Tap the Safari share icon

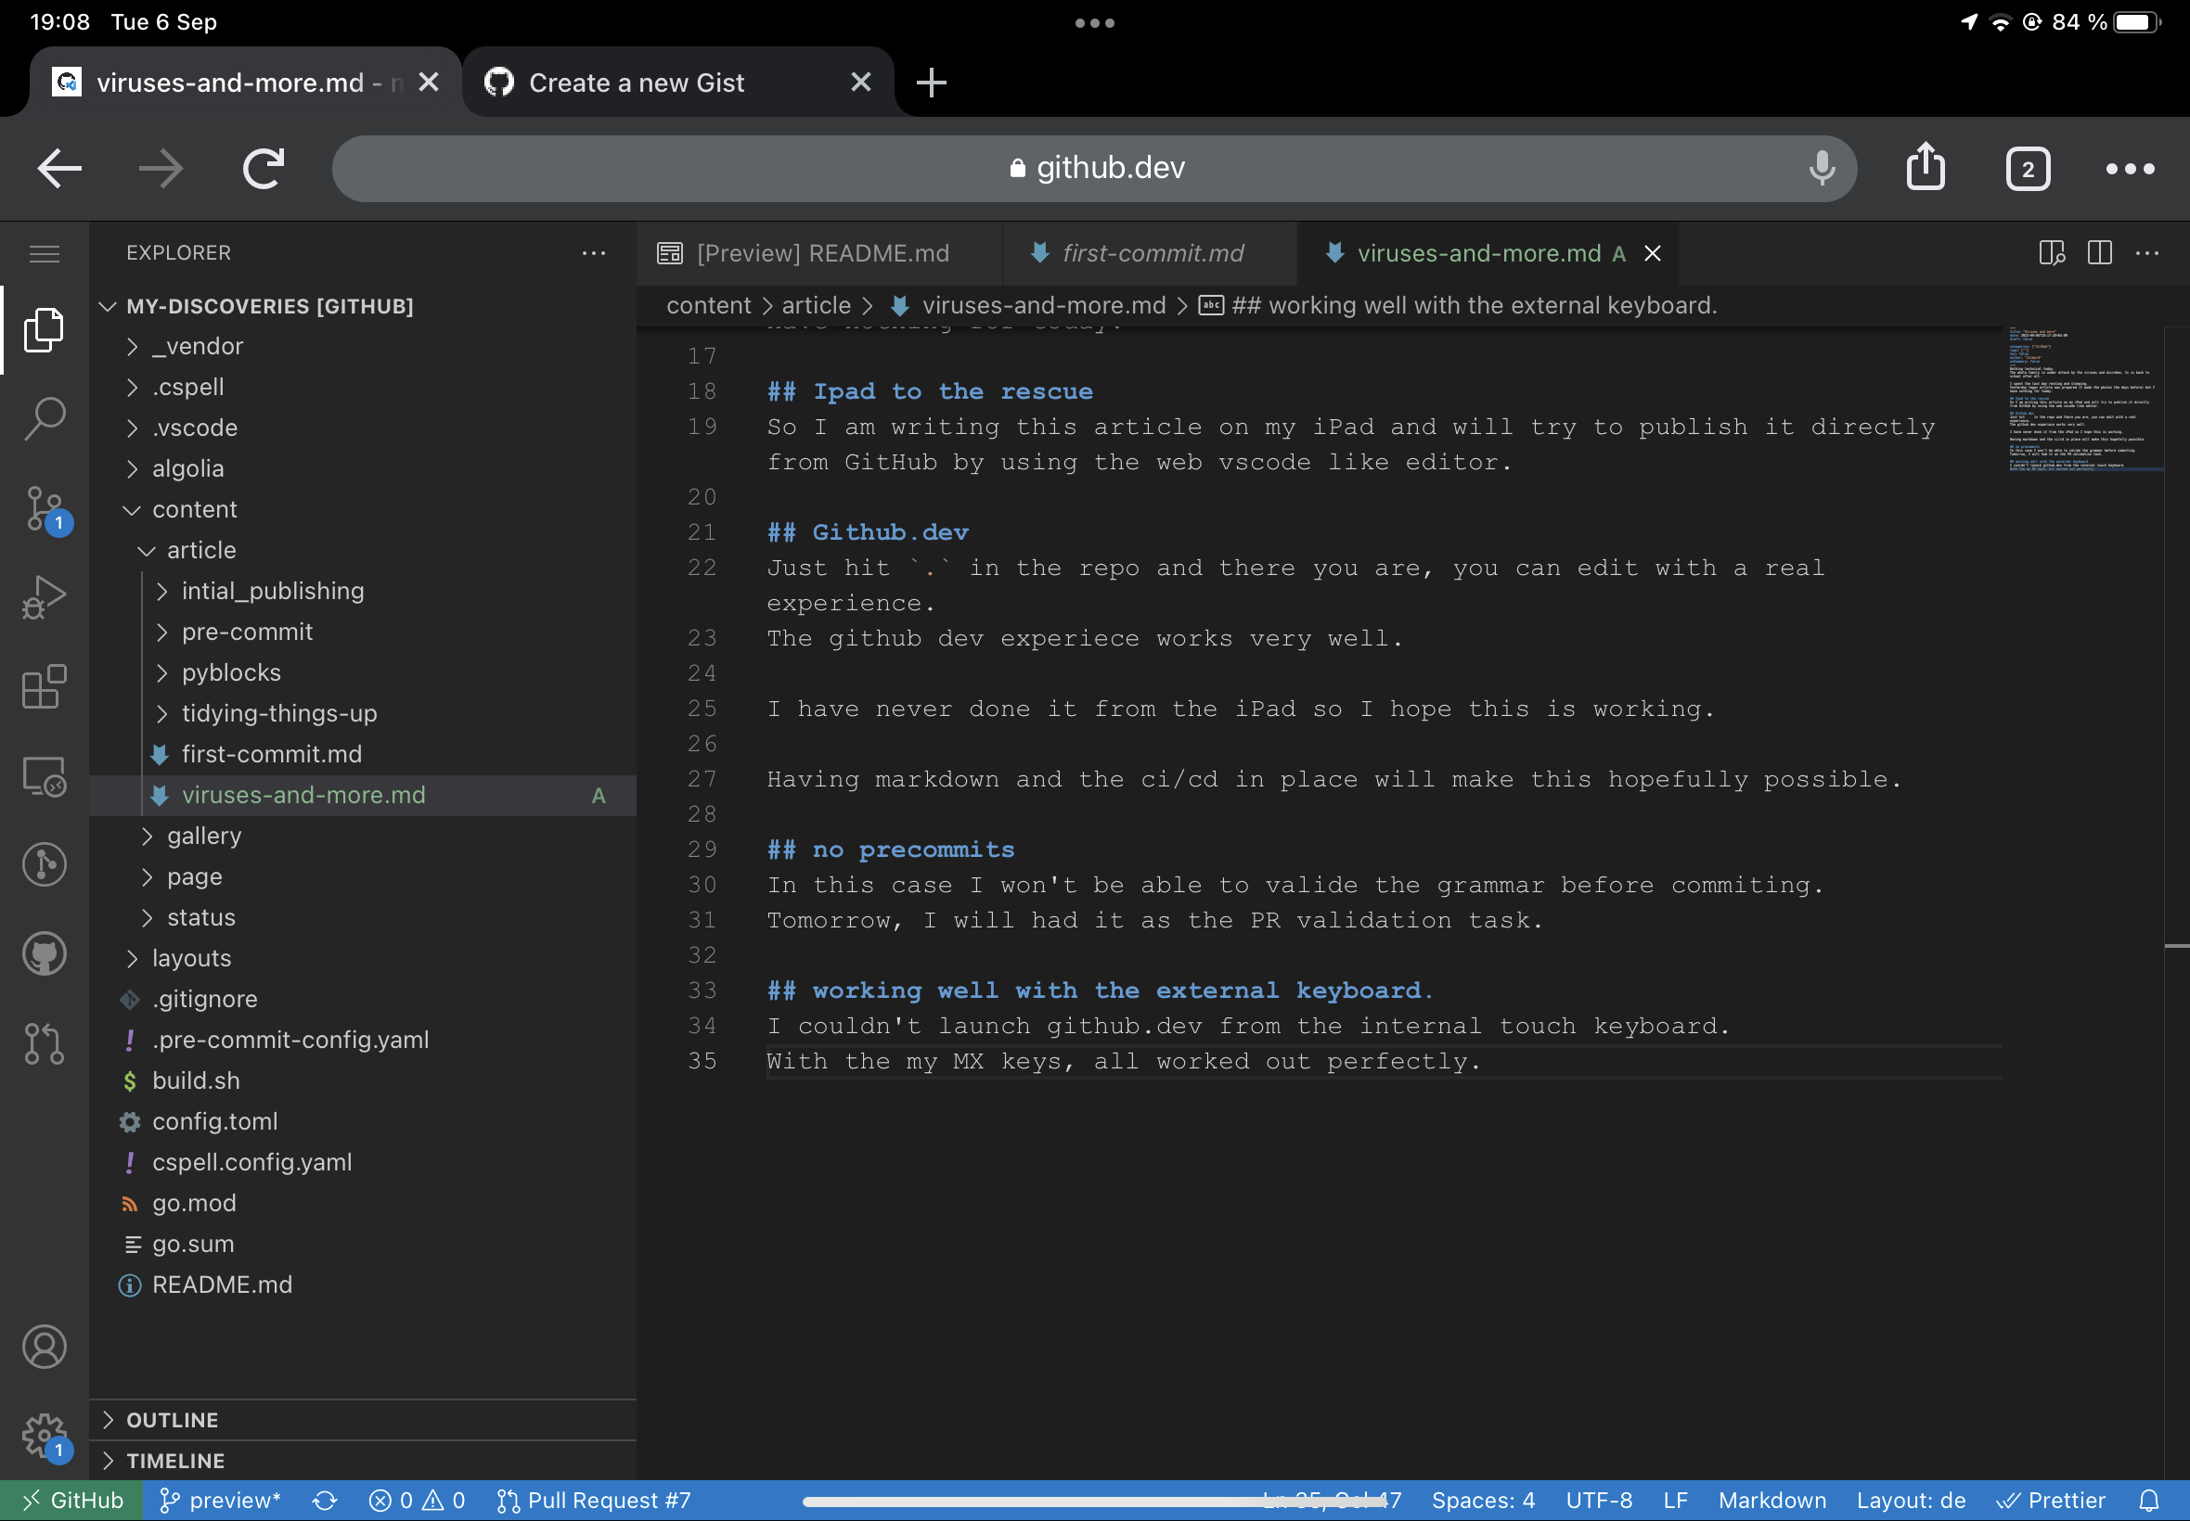(1925, 168)
